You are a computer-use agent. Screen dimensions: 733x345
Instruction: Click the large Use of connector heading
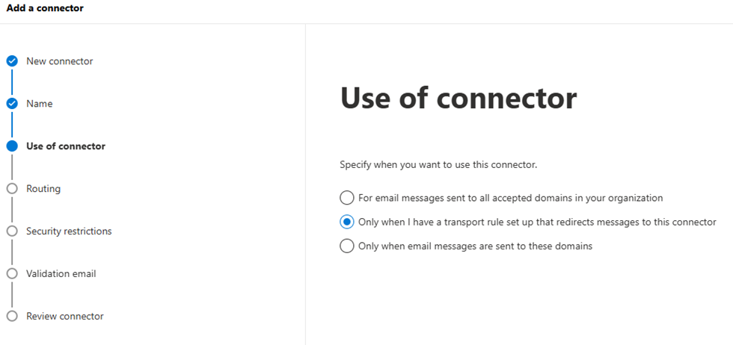[x=458, y=99]
